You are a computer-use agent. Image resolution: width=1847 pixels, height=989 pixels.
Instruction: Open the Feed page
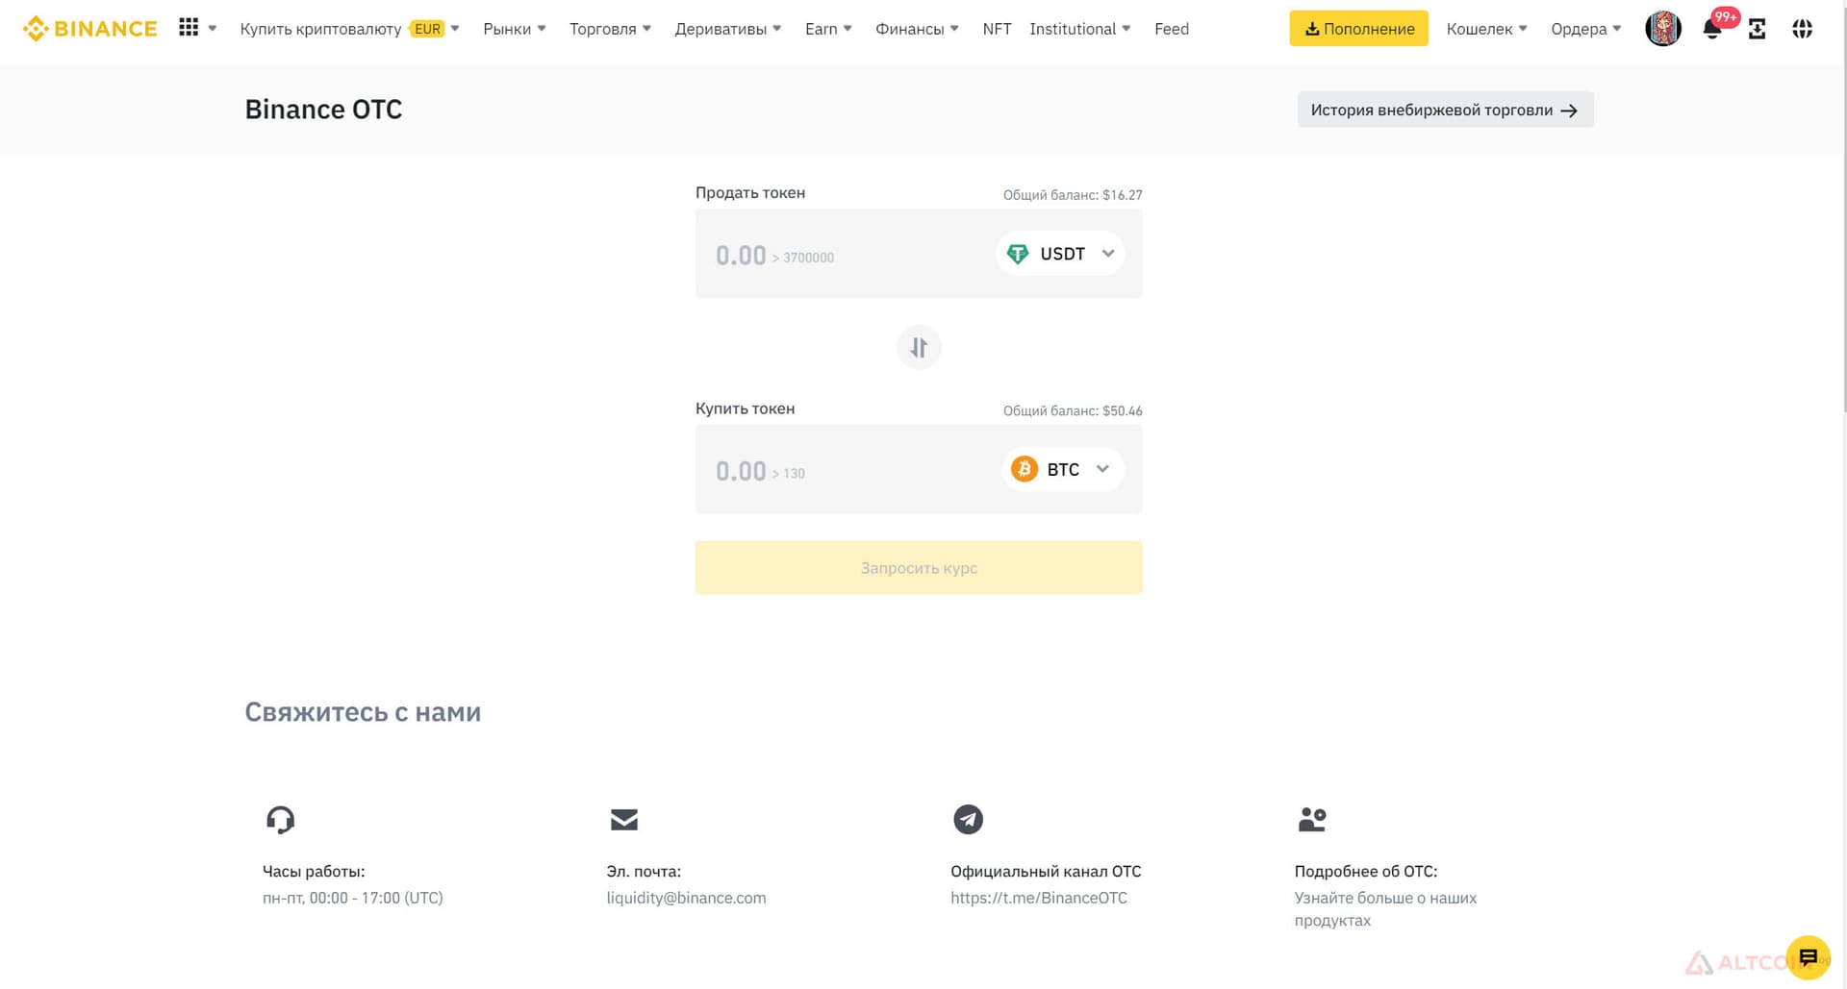tap(1172, 29)
